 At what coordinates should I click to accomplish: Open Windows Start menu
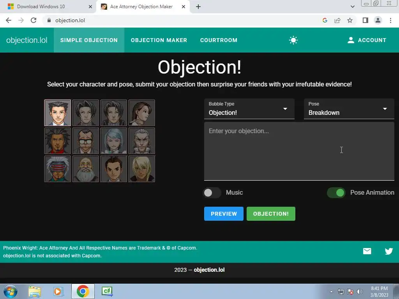click(11, 291)
